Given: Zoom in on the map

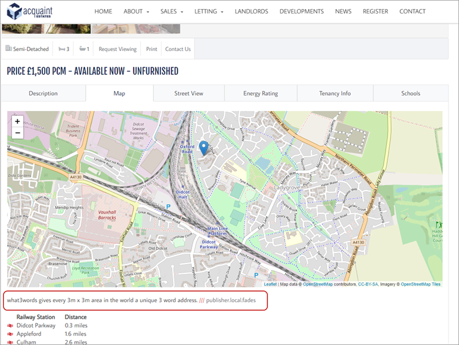Looking at the screenshot, I should pyautogui.click(x=17, y=121).
